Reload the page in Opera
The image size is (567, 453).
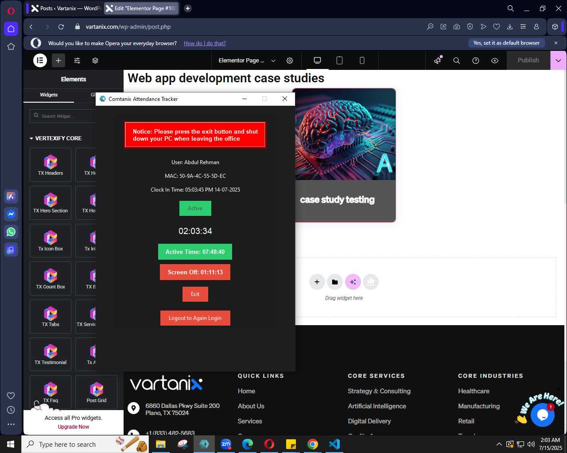pyautogui.click(x=61, y=27)
